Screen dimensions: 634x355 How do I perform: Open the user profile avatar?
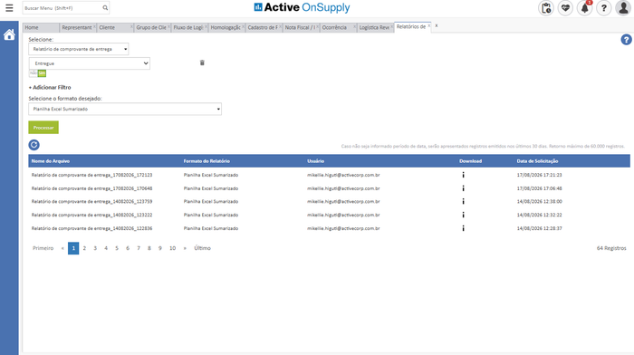(623, 7)
